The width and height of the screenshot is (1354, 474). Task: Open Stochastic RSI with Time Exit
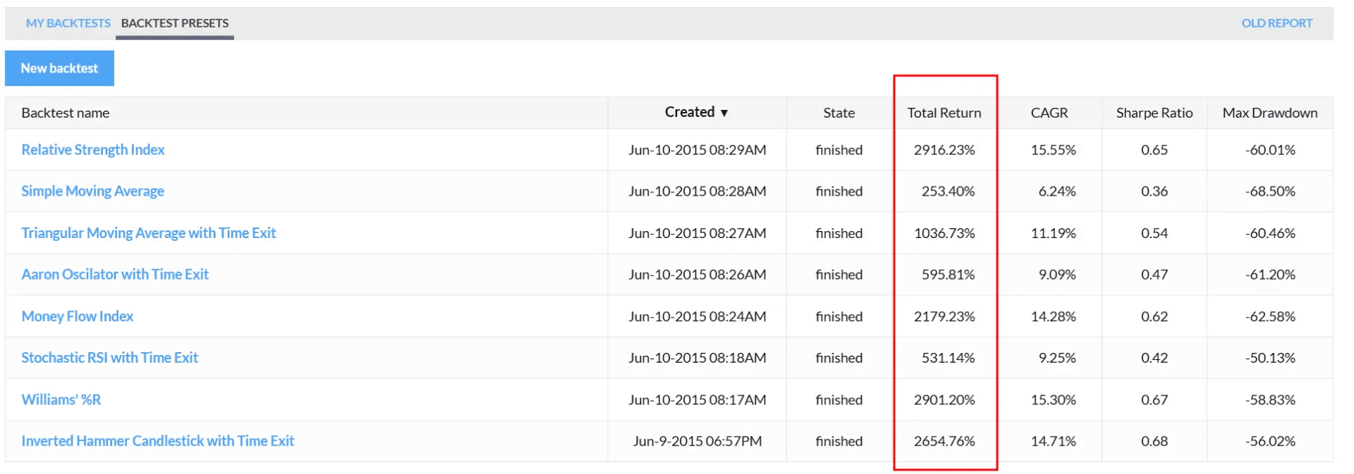[109, 358]
